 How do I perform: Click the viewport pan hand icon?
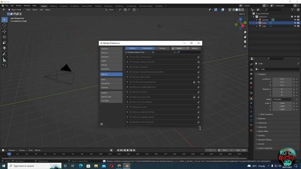245,37
